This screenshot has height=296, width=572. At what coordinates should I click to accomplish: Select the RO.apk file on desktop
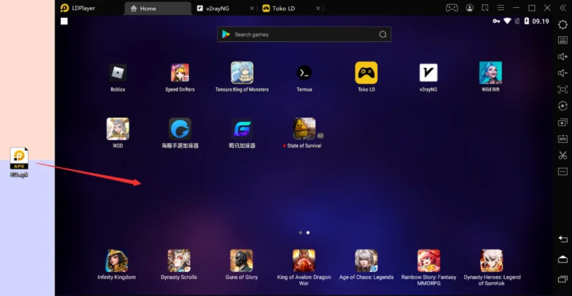click(x=19, y=162)
